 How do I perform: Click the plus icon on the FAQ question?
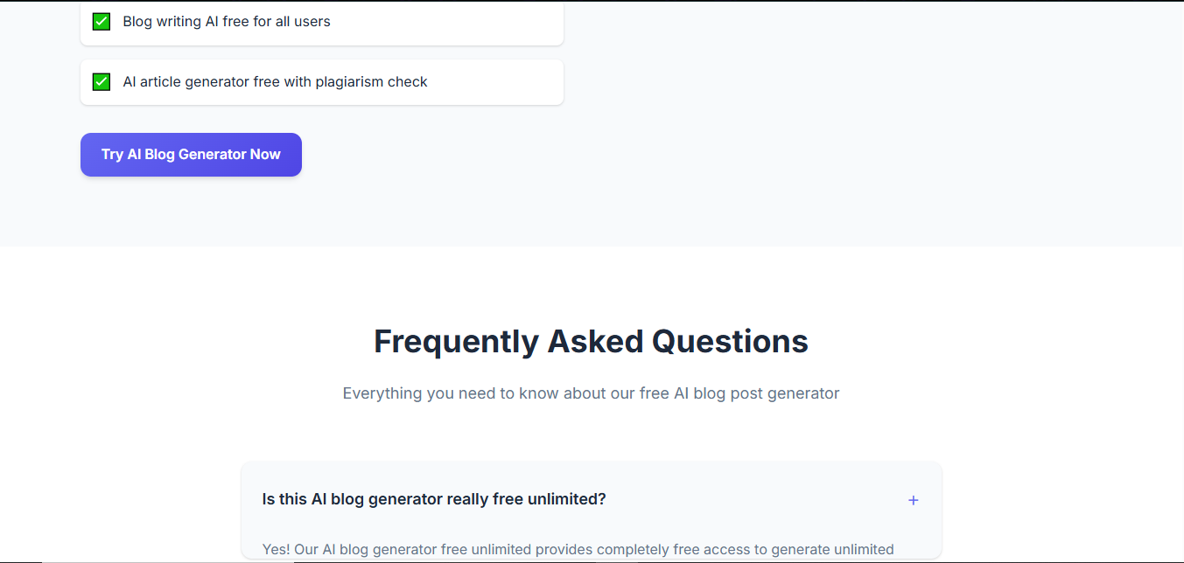click(x=913, y=500)
